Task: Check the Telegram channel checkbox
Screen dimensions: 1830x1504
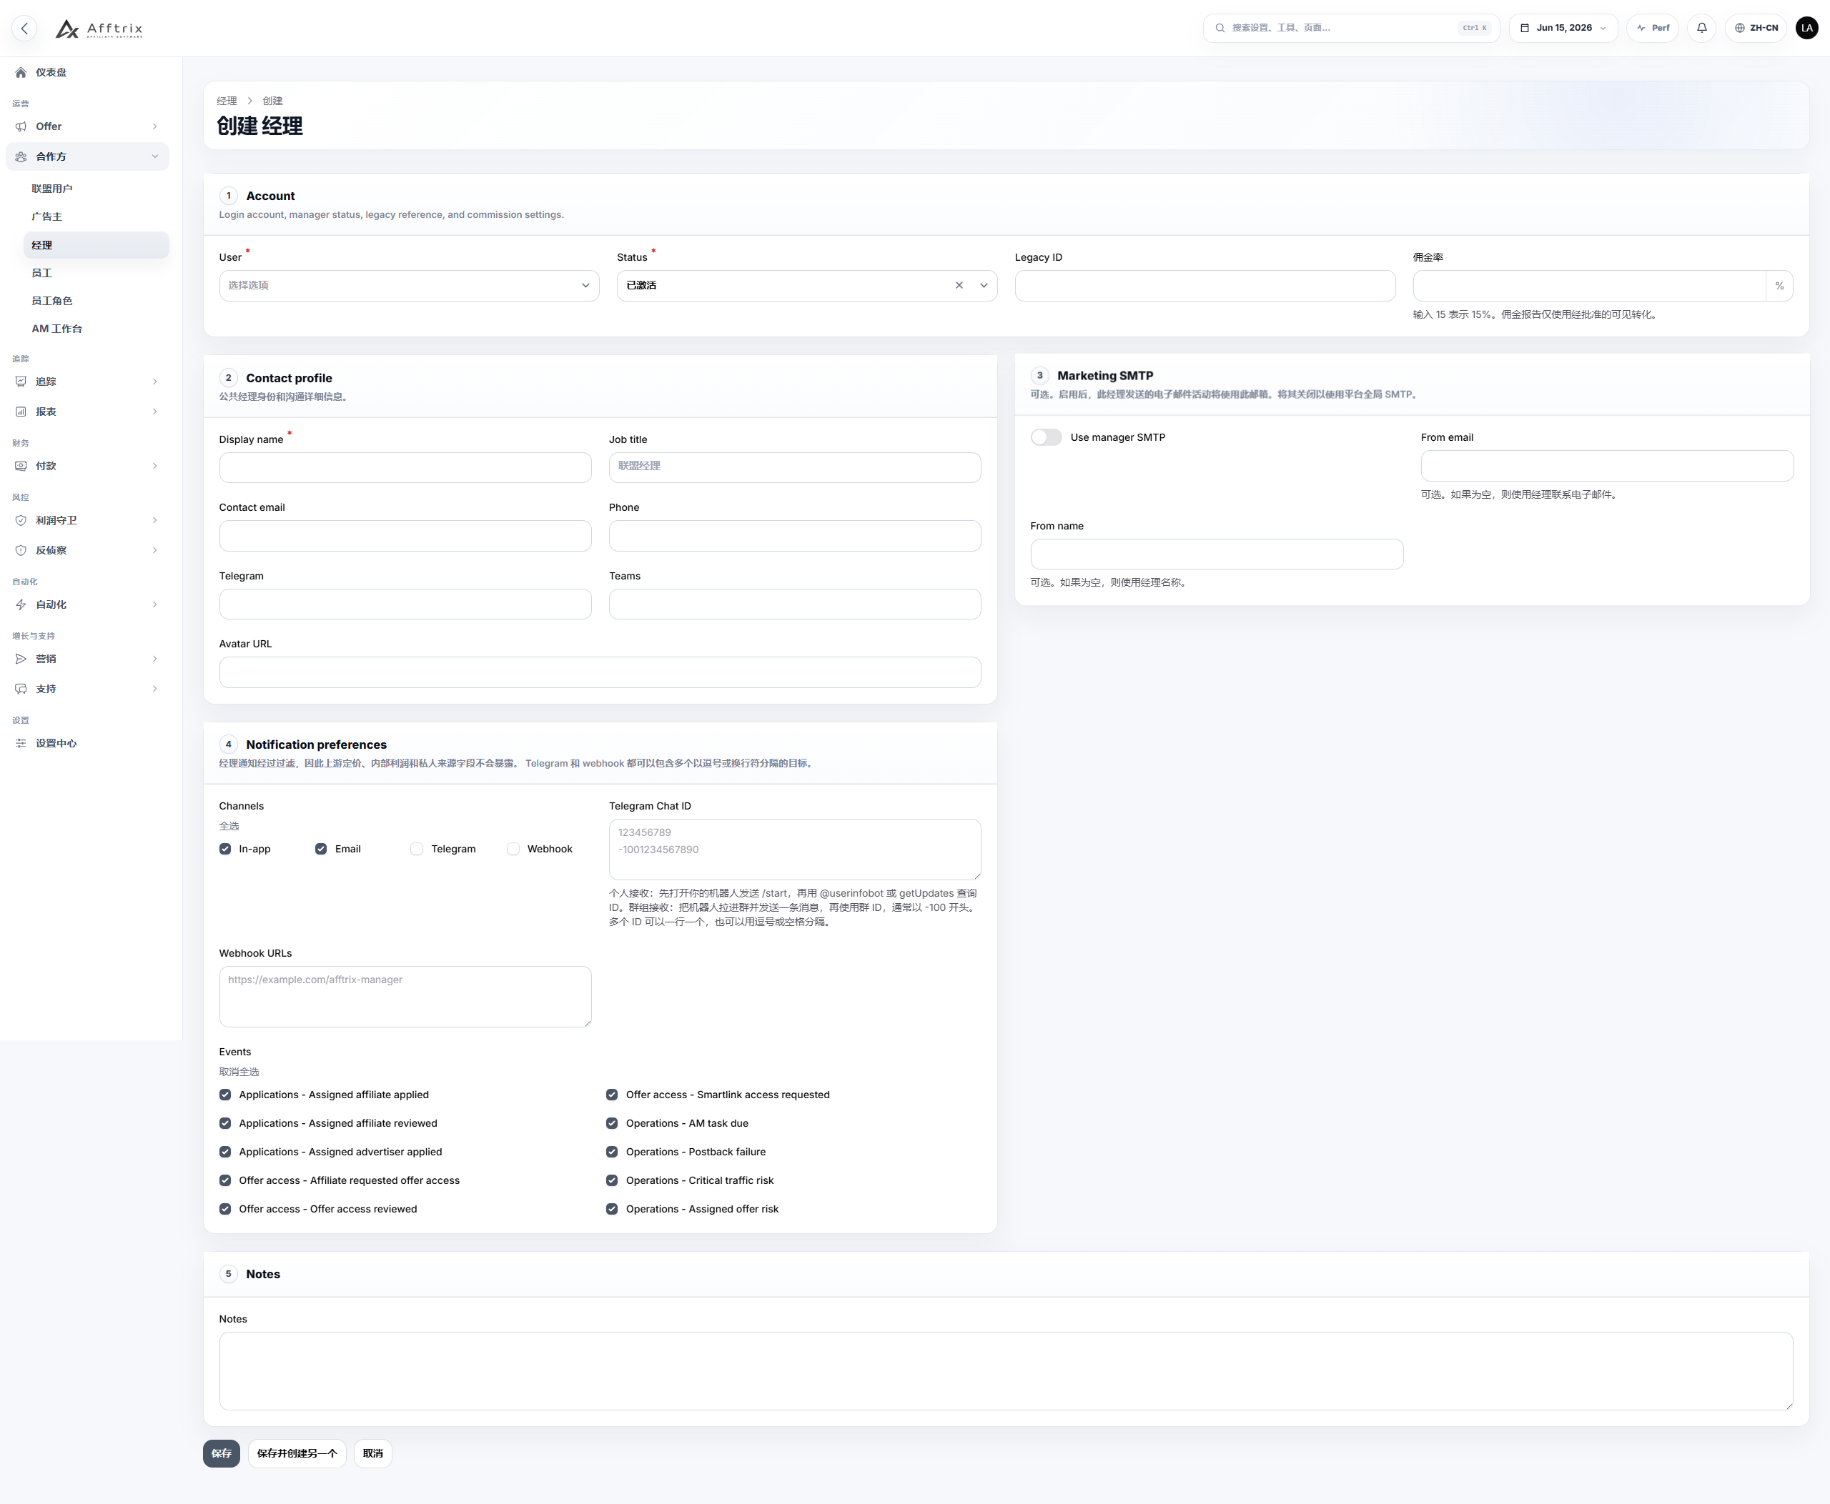Action: (x=417, y=849)
